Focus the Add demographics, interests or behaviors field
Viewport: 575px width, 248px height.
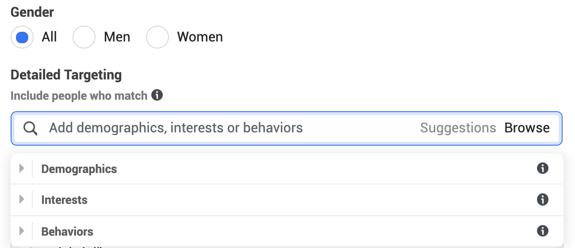click(x=287, y=128)
